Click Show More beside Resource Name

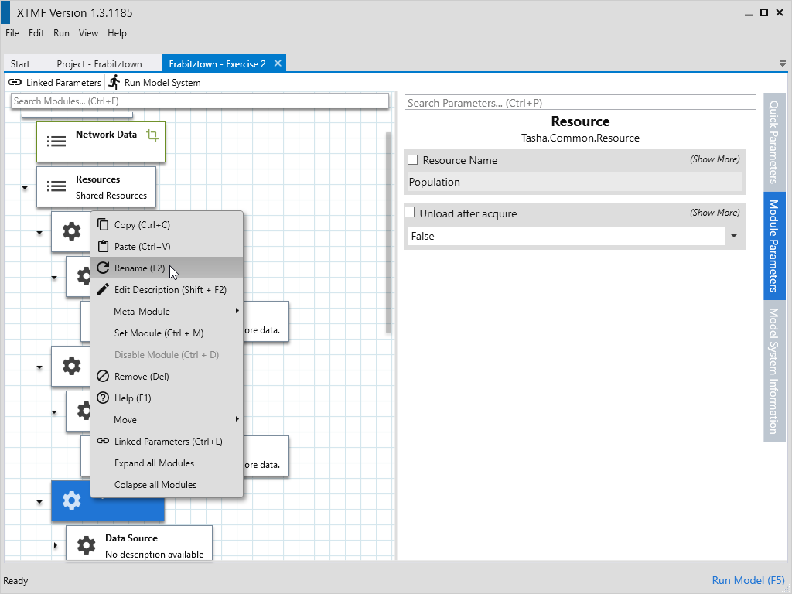click(715, 159)
